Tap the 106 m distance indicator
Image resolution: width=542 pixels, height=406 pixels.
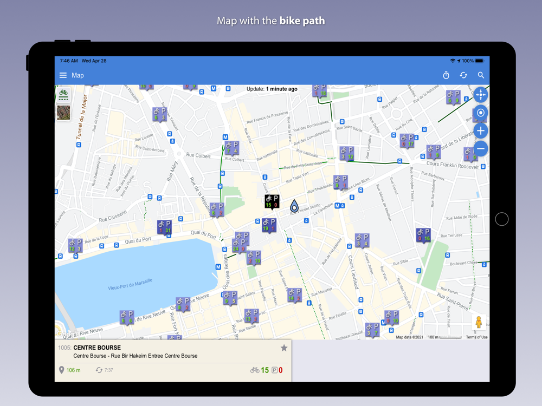coord(70,370)
